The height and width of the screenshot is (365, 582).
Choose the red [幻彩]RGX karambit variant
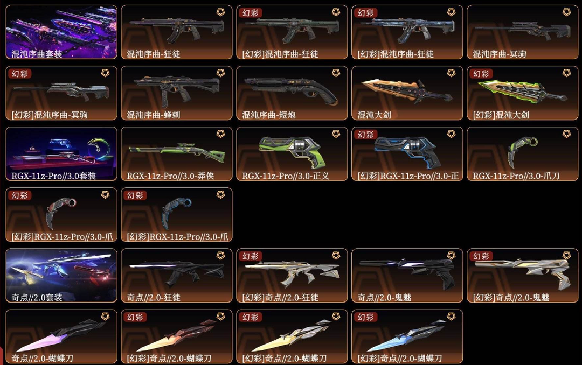61,215
